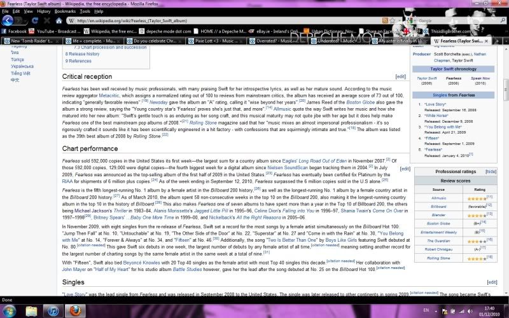Open Tiếng Việt language version
Viewport: 509px width, 318px height.
(x=20, y=73)
